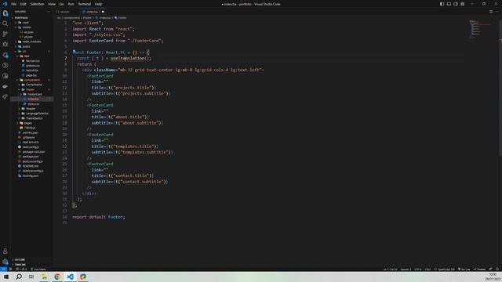The width and height of the screenshot is (502, 282).
Task: Collapse the components folder
Action: pos(32,80)
